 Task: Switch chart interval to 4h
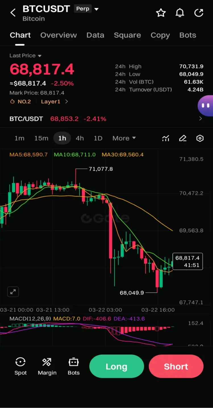[80, 138]
